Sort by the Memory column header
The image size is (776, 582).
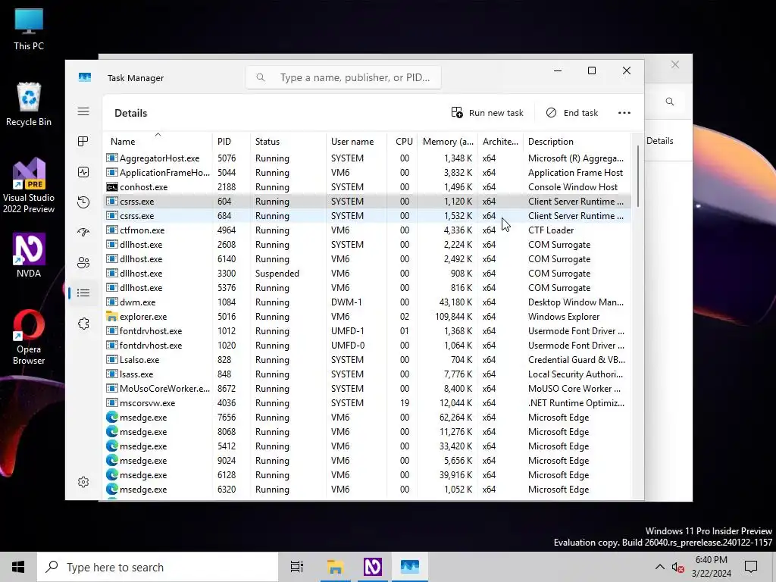pyautogui.click(x=447, y=142)
